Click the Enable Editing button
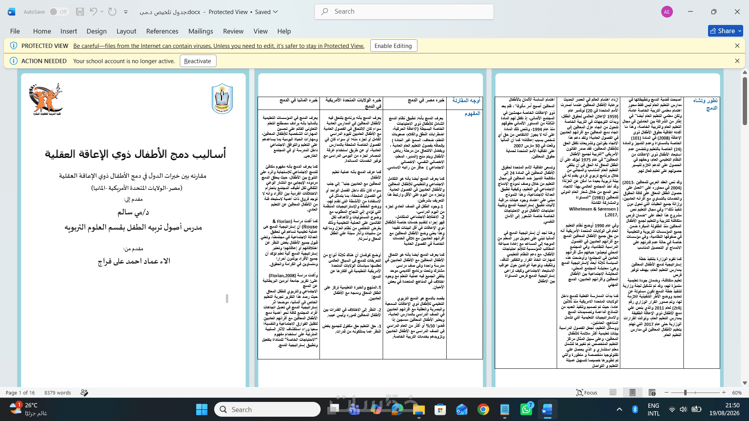This screenshot has width=749, height=421. [x=393, y=46]
